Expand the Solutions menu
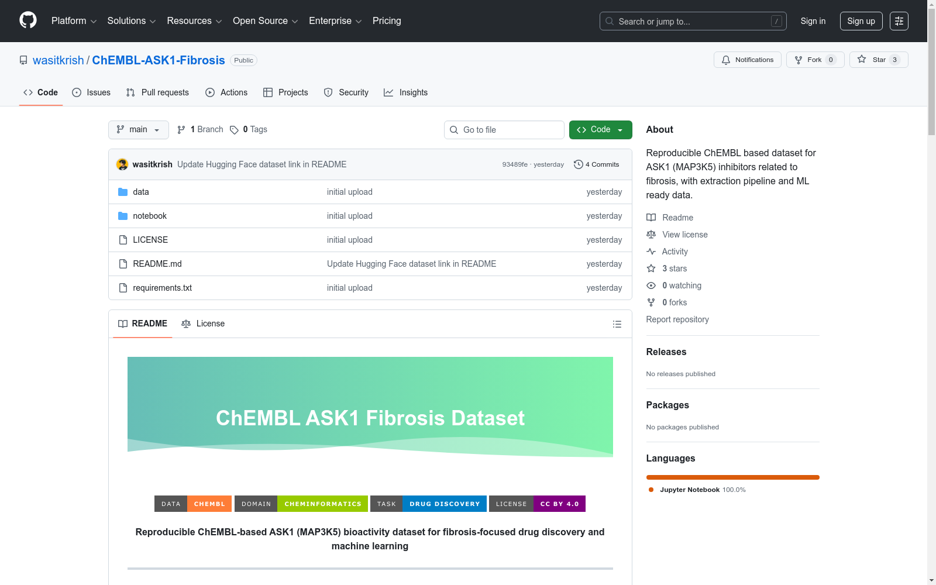 coord(132,21)
